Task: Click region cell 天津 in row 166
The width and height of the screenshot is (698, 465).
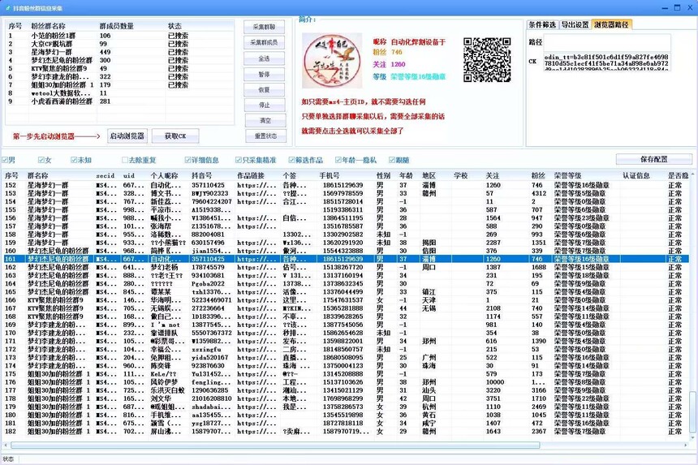Action: pos(429,300)
